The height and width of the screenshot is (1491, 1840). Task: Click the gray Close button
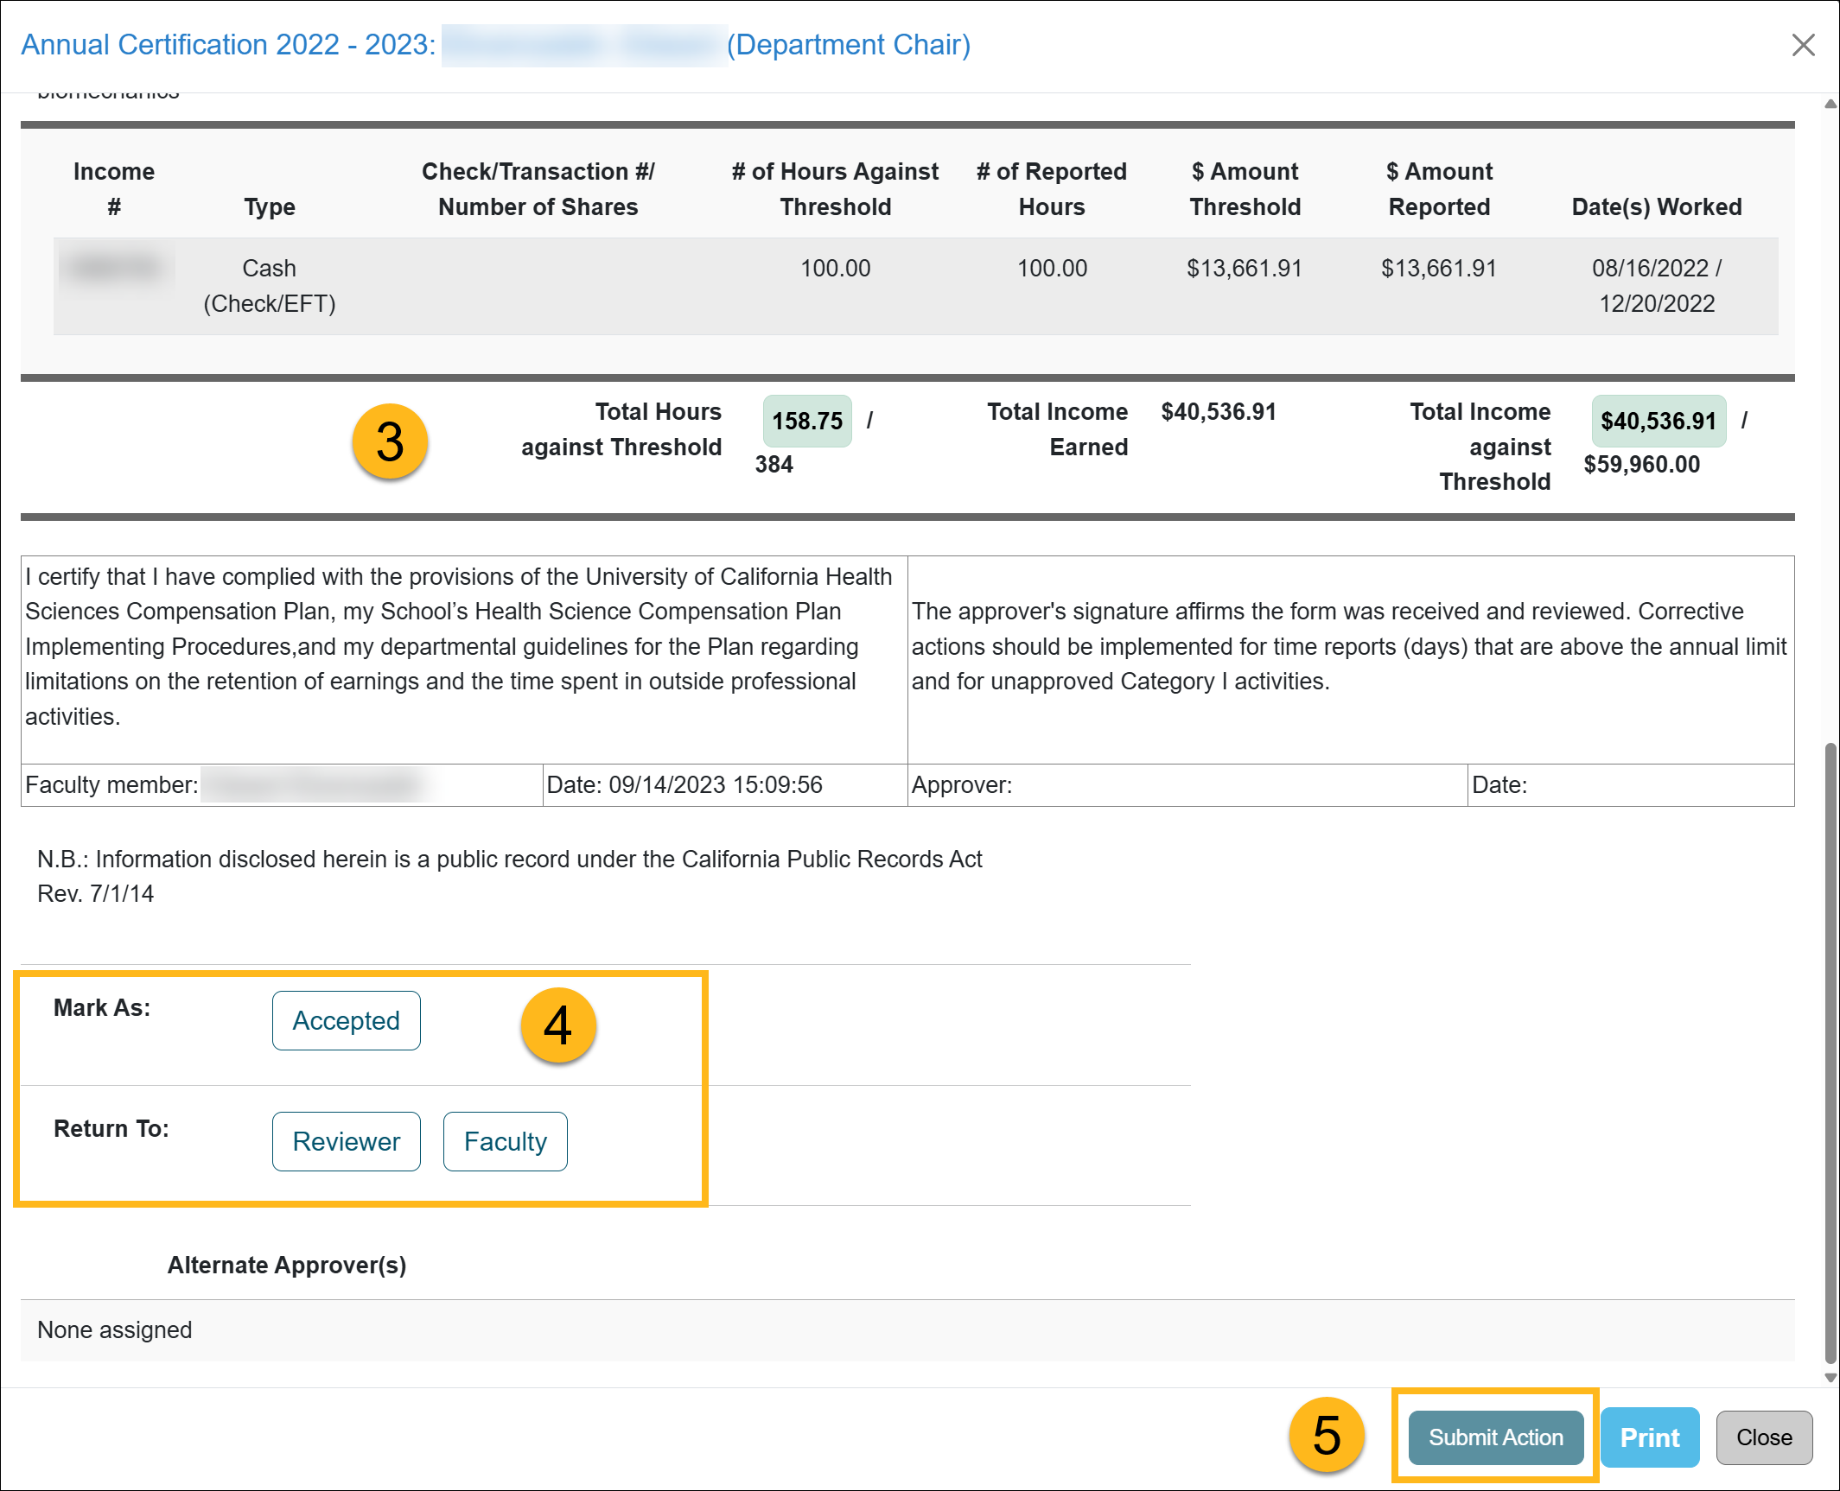pos(1763,1437)
